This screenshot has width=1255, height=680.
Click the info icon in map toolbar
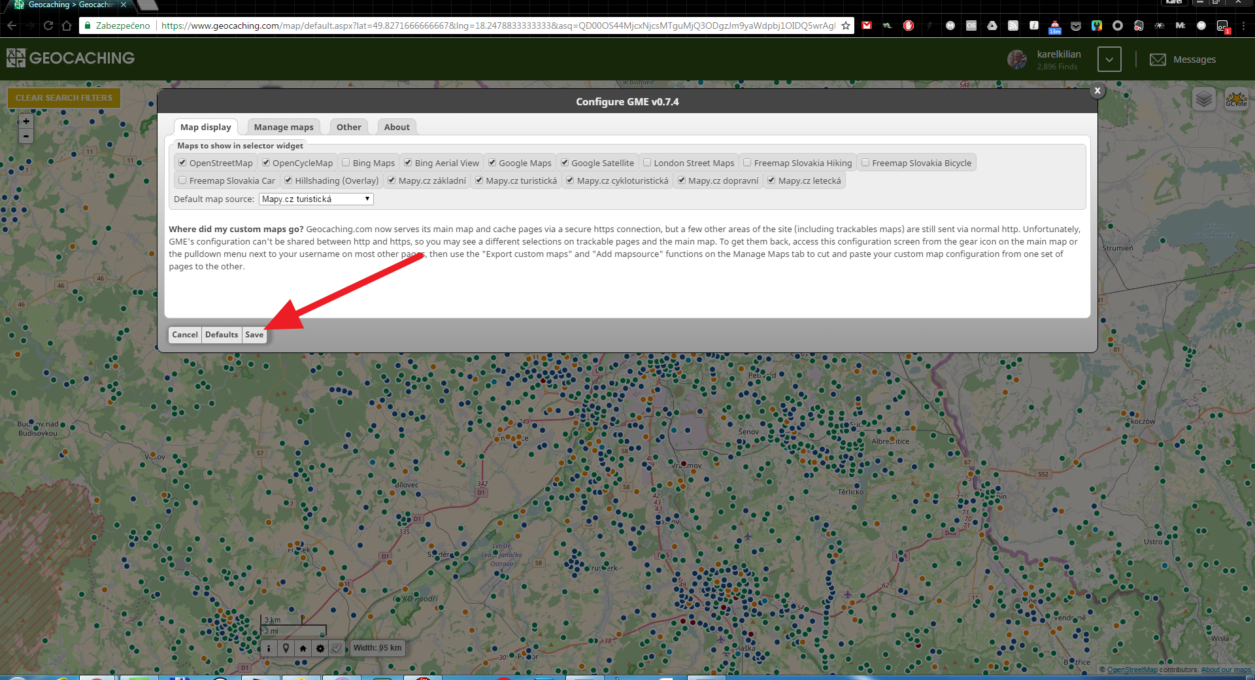(x=269, y=648)
